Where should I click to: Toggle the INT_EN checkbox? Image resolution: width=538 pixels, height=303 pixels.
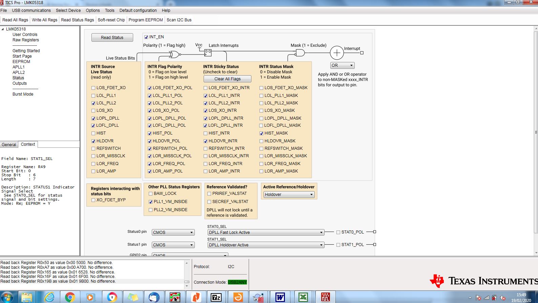146,37
